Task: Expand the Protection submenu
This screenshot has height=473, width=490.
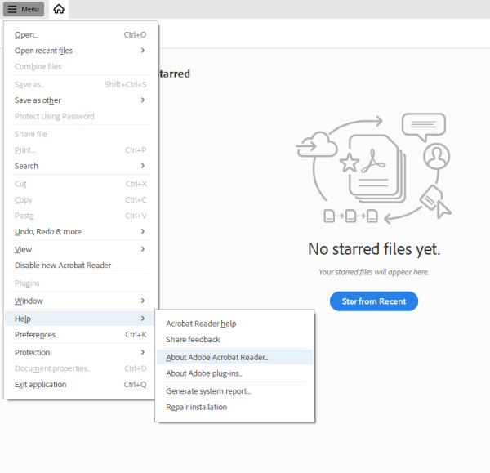Action: point(80,353)
